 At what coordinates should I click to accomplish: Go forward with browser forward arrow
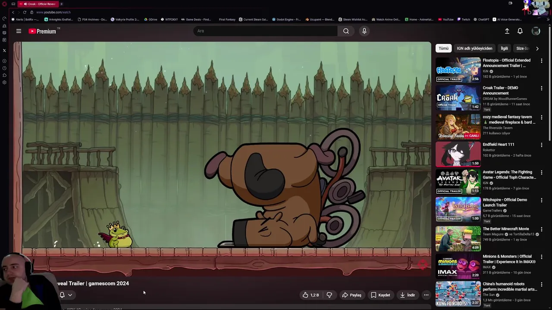[19, 12]
